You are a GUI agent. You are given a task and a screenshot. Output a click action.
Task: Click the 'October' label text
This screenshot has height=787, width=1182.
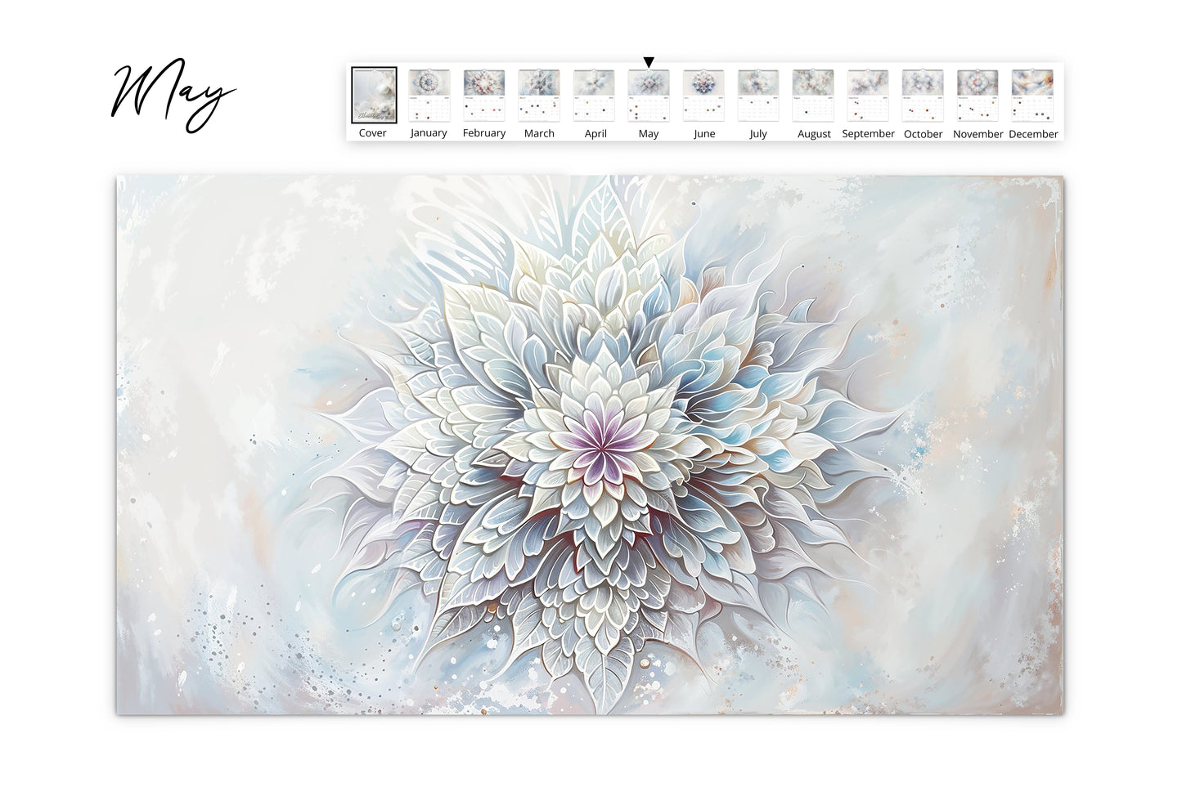pos(924,134)
